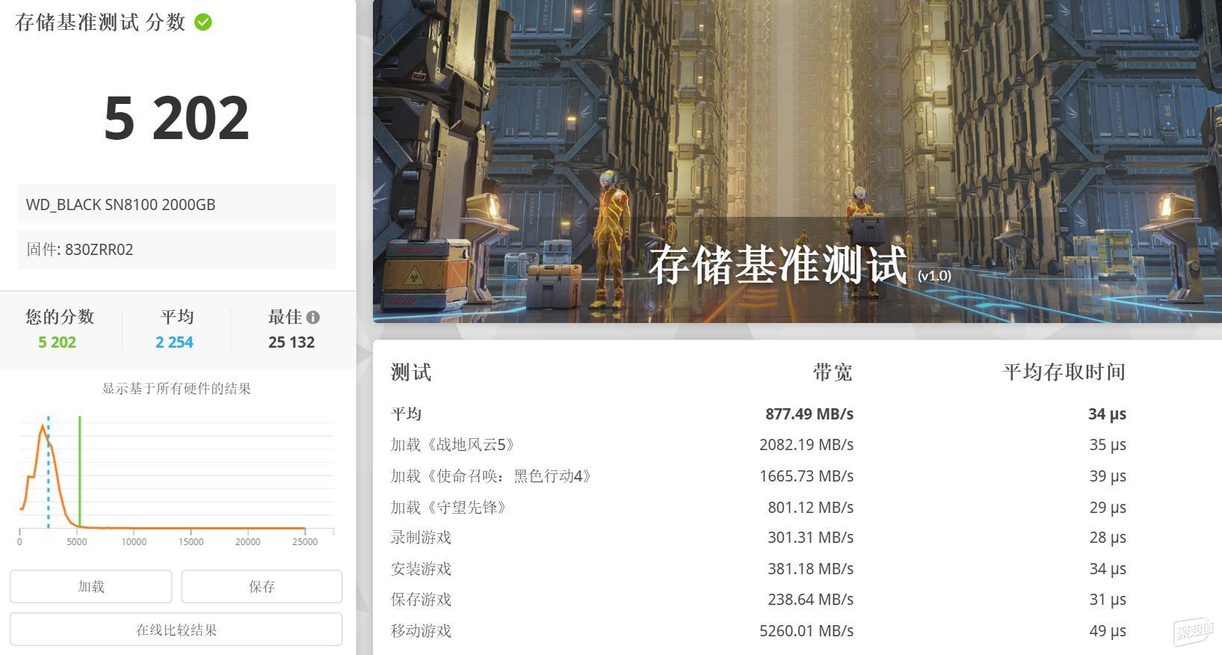Click the main score 5 202
Viewport: 1222px width, 655px height.
176,118
